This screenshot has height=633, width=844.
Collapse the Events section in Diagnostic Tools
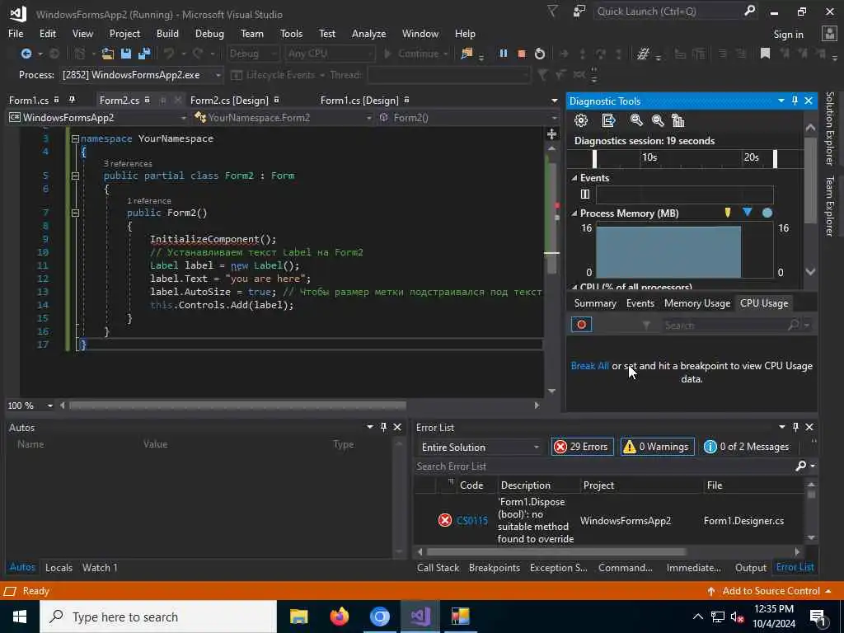tap(574, 178)
